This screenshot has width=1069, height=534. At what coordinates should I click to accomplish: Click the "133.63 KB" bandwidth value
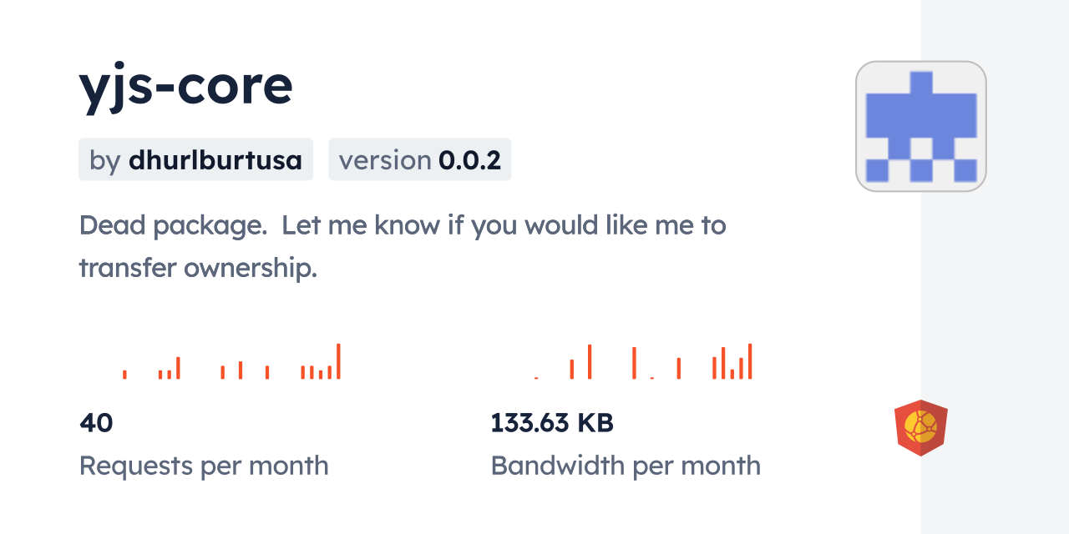552,423
